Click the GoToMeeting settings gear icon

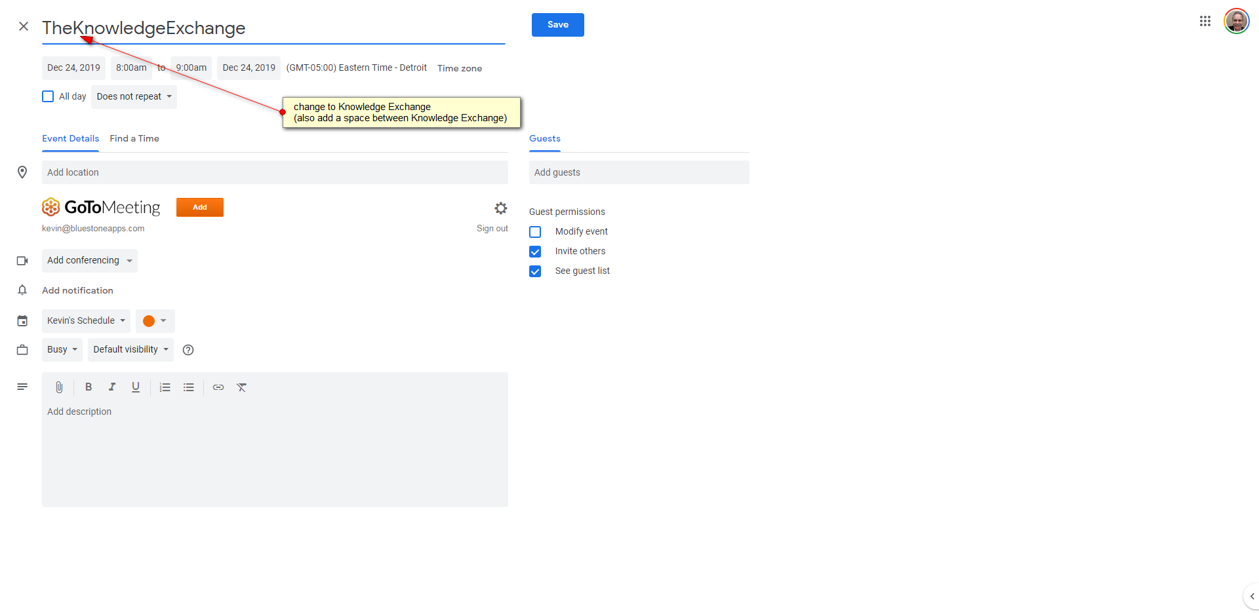[x=501, y=208]
